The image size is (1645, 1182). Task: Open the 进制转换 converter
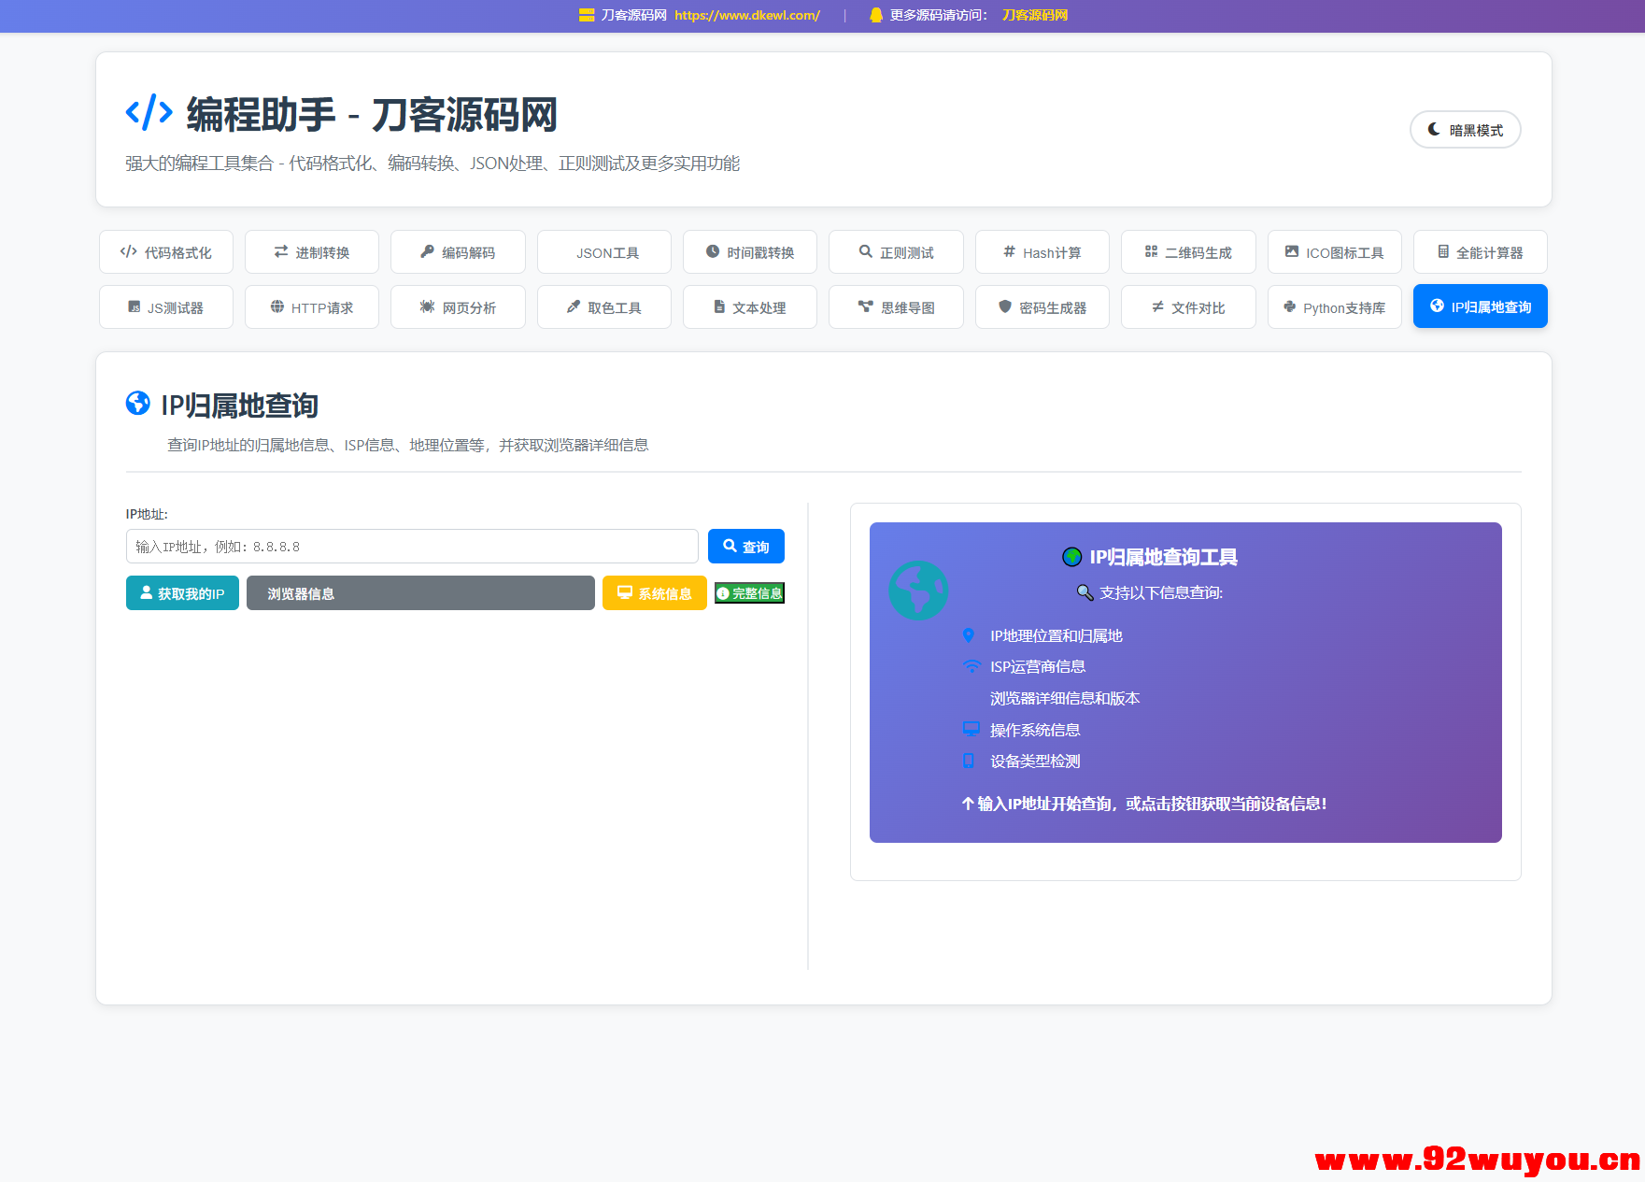pos(311,251)
